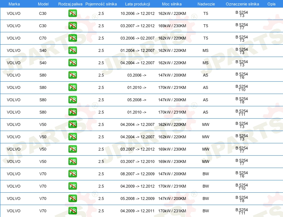
Task: Click the Moc silnika column header
Action: (x=172, y=4)
